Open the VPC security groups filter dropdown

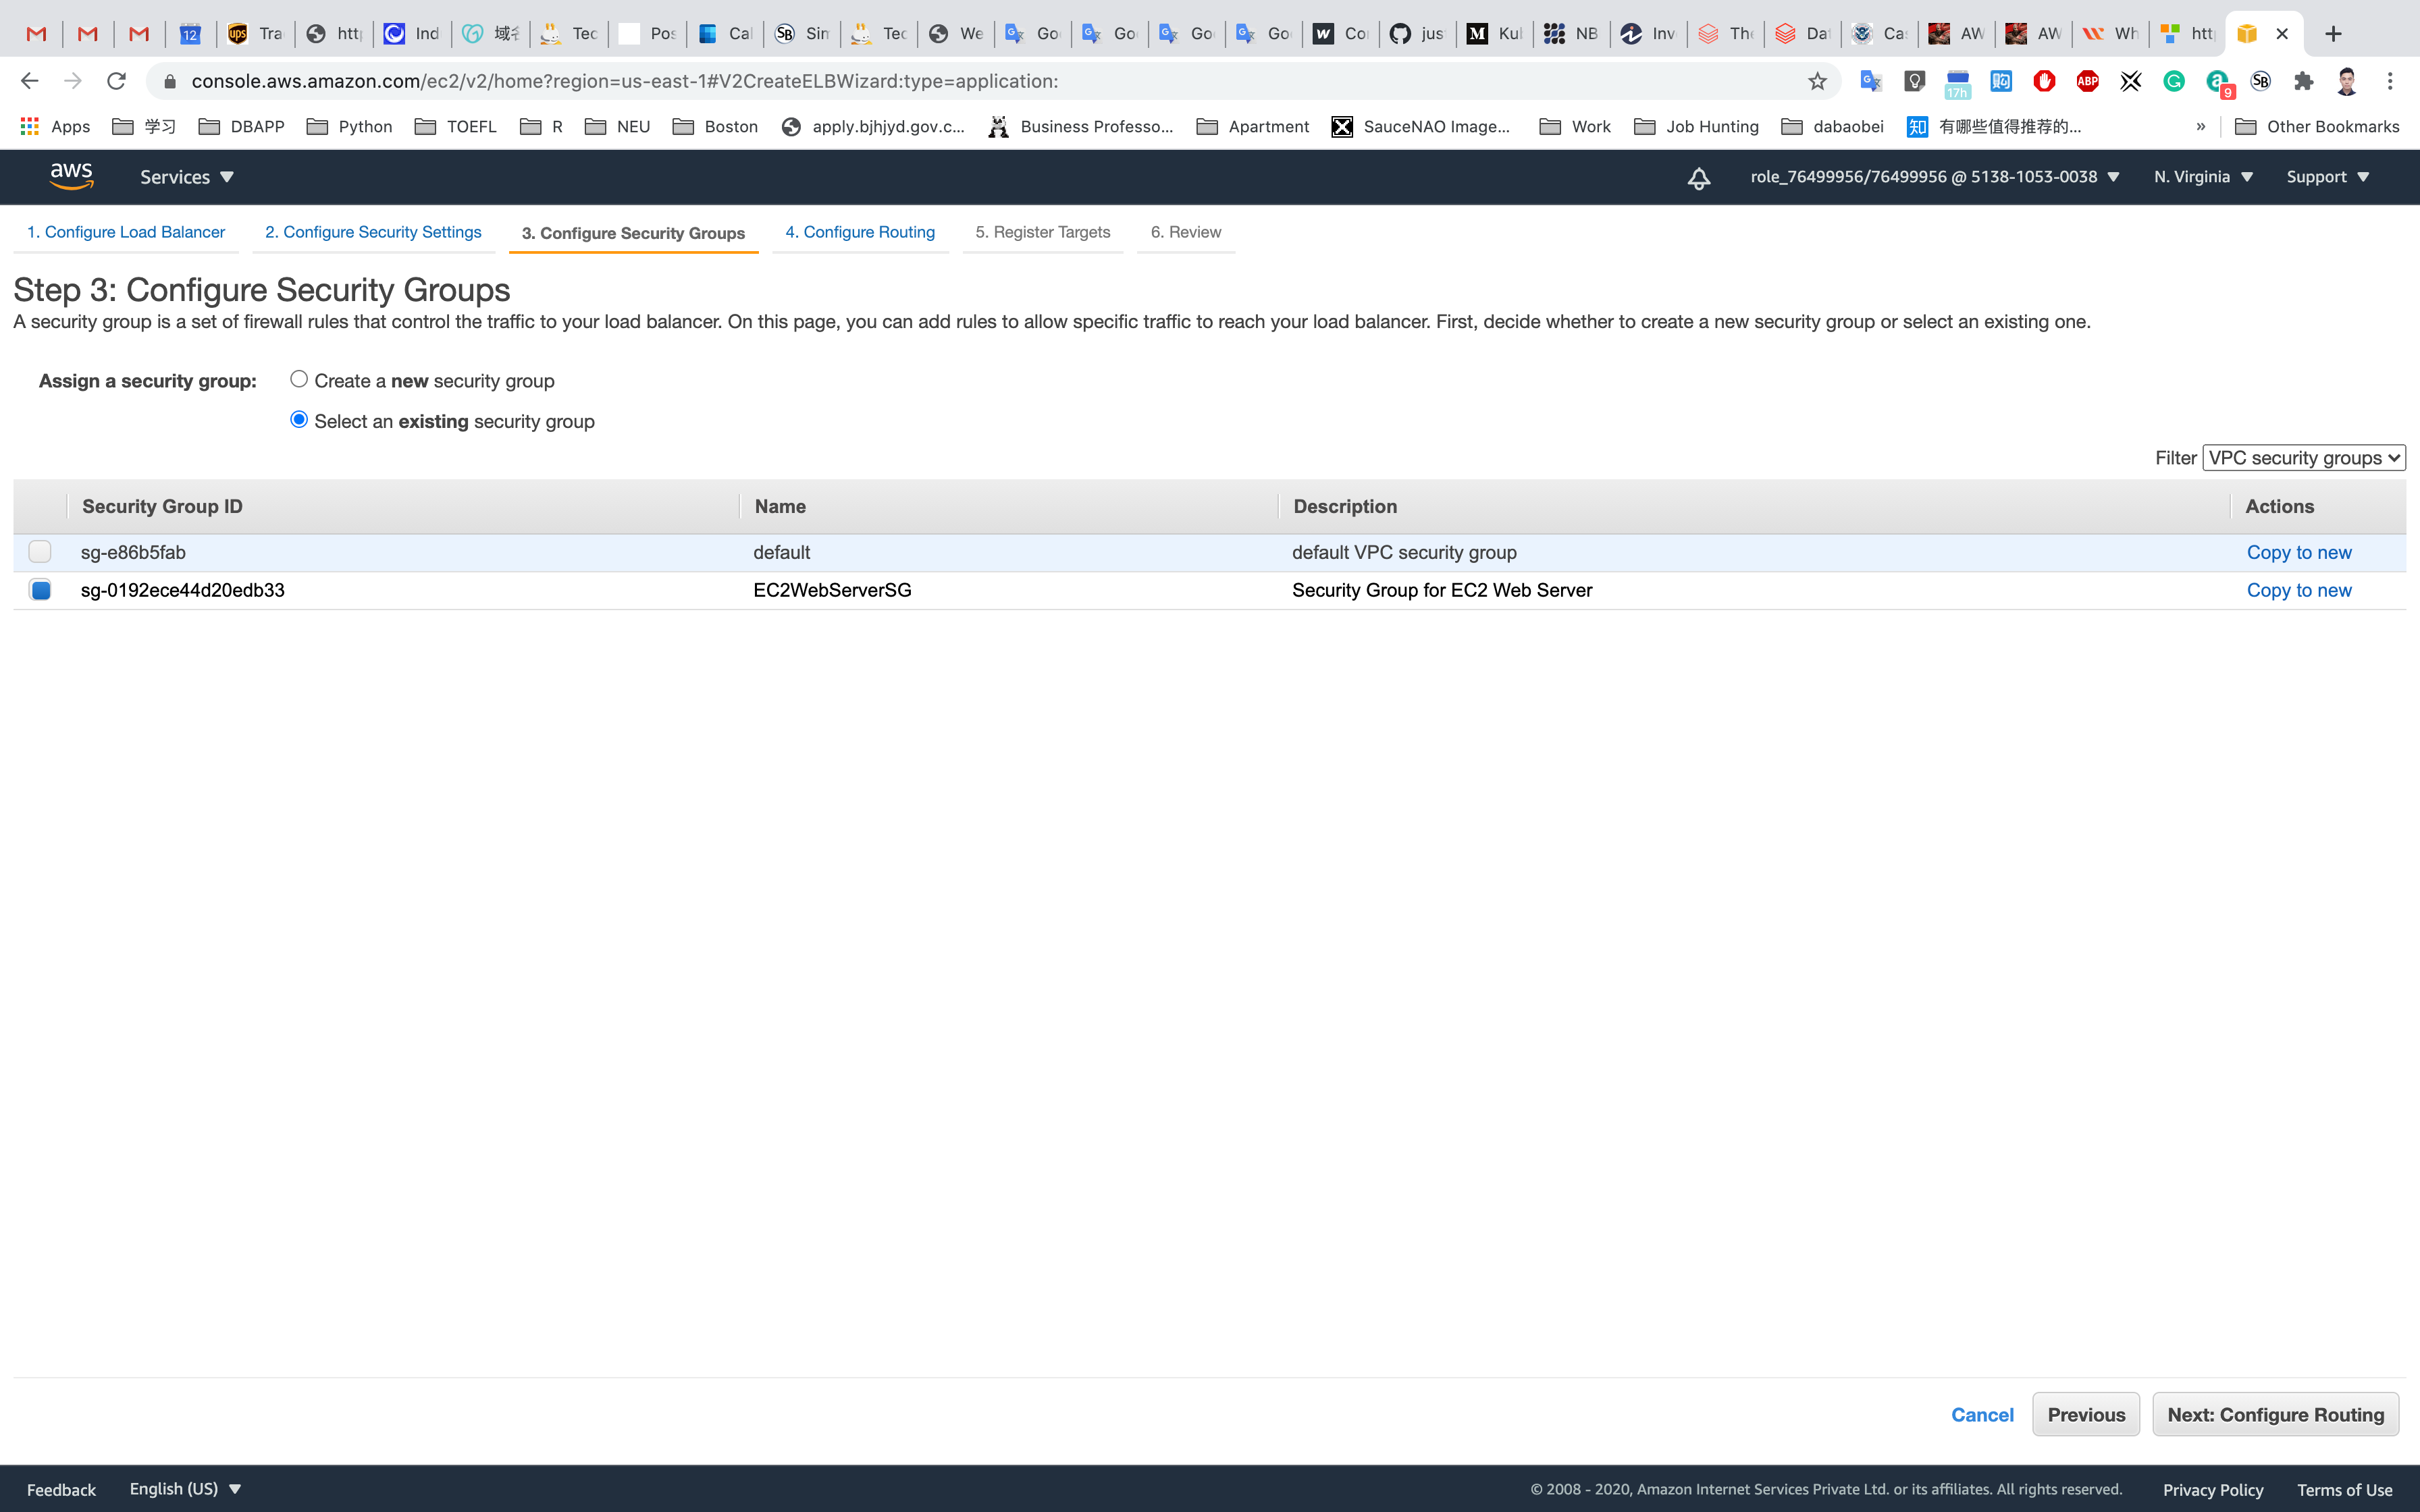pos(2303,458)
